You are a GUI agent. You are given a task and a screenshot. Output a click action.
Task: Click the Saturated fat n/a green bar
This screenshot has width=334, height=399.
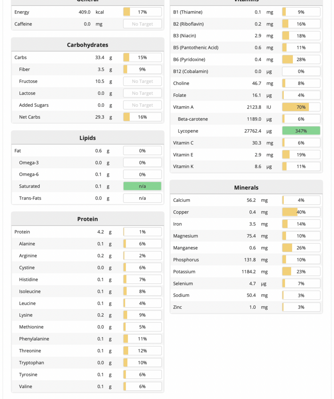click(x=142, y=186)
